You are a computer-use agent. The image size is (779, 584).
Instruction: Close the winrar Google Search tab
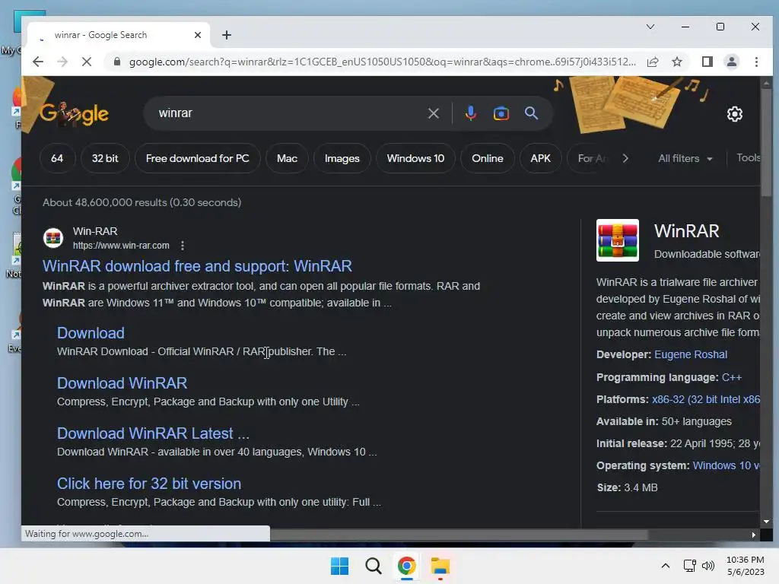[198, 35]
